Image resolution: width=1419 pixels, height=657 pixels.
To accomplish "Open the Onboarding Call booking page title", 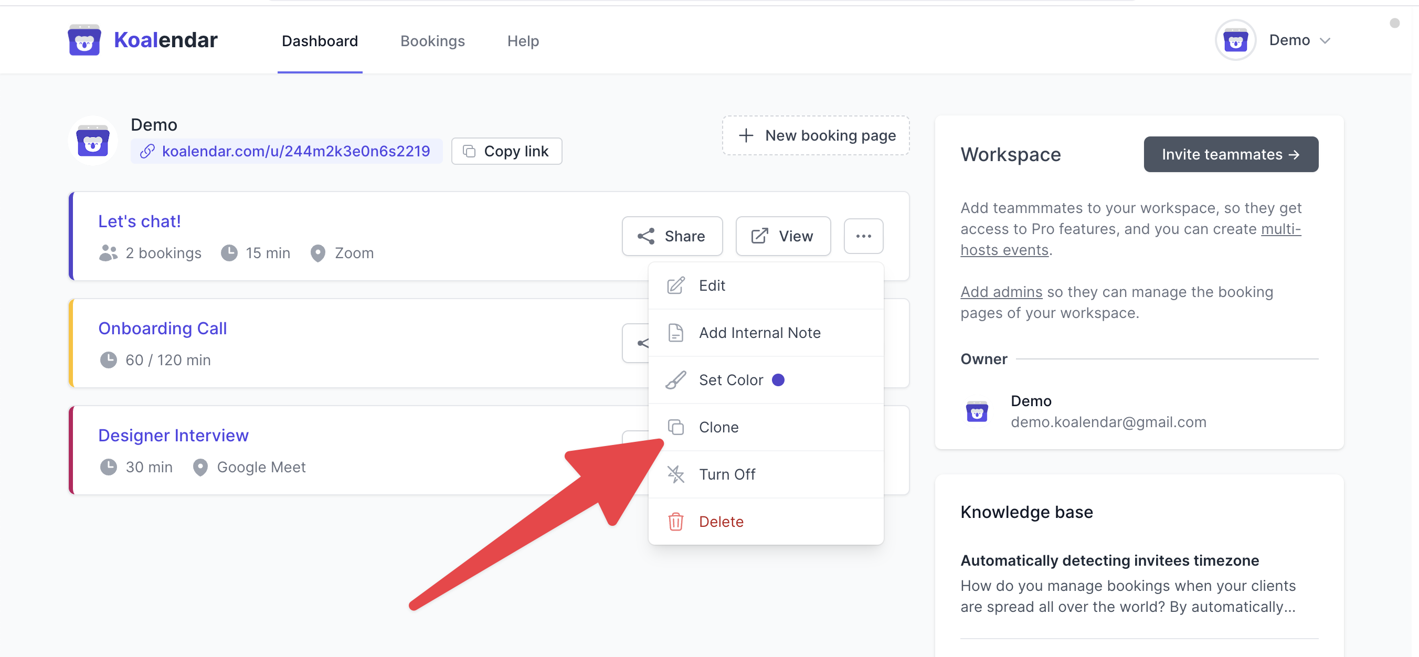I will tap(163, 329).
